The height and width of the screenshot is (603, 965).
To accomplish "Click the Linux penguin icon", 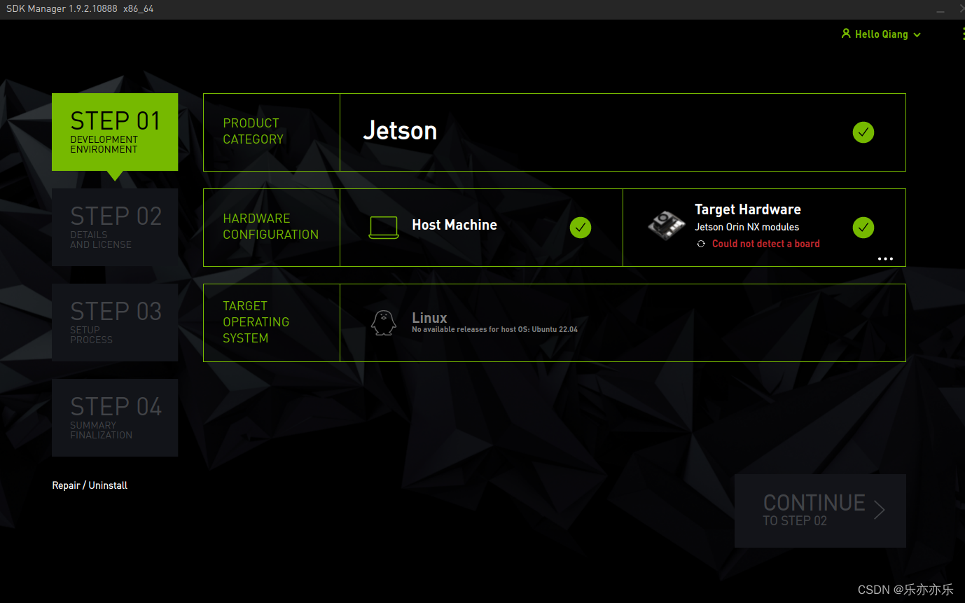I will click(383, 323).
